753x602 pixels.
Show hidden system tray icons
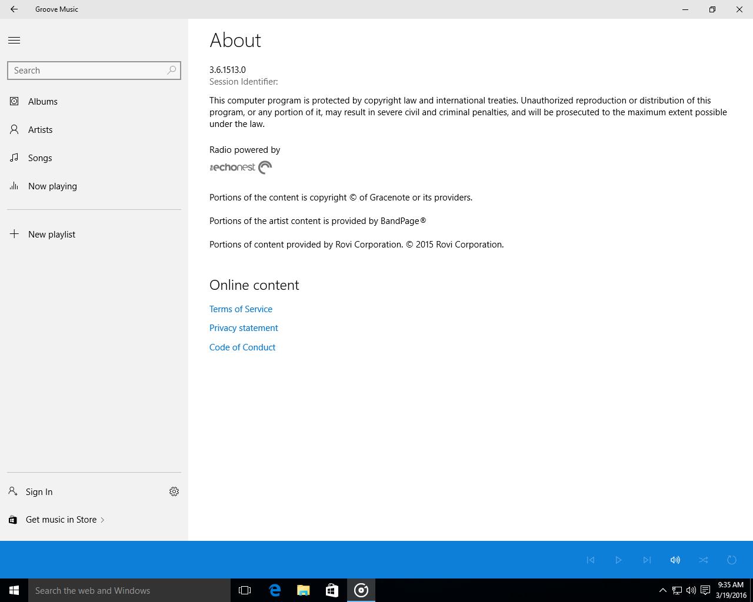click(x=662, y=590)
